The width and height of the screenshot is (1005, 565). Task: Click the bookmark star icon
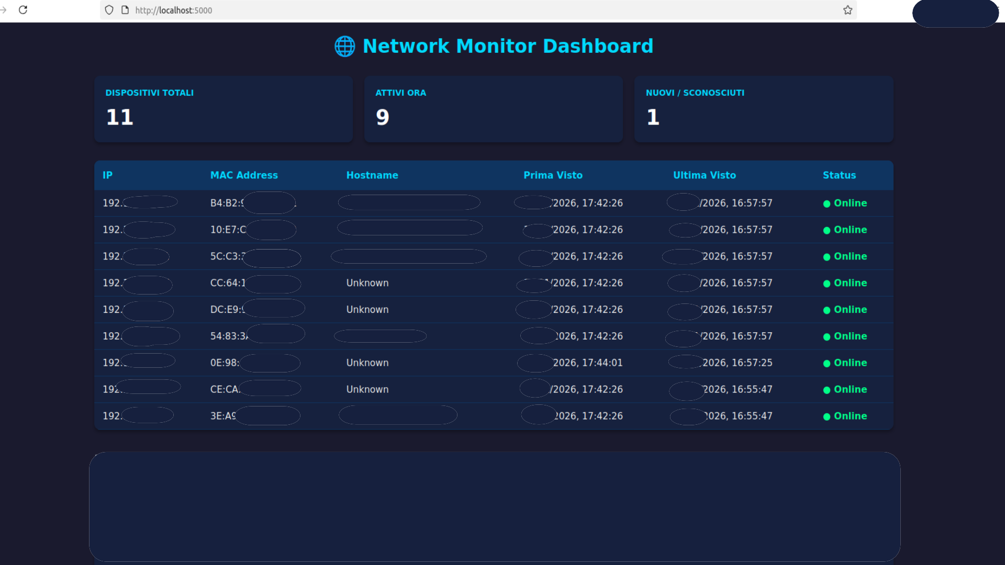pyautogui.click(x=847, y=9)
